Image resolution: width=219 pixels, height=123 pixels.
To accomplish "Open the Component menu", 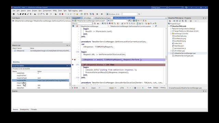I will [x=47, y=11].
